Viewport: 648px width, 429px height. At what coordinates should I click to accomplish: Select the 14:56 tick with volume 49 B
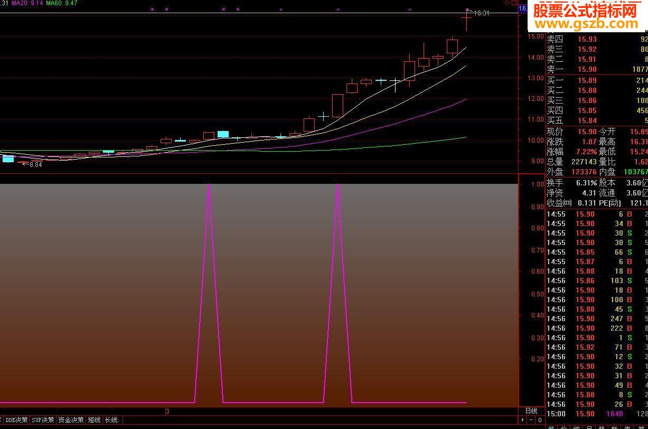pos(597,385)
